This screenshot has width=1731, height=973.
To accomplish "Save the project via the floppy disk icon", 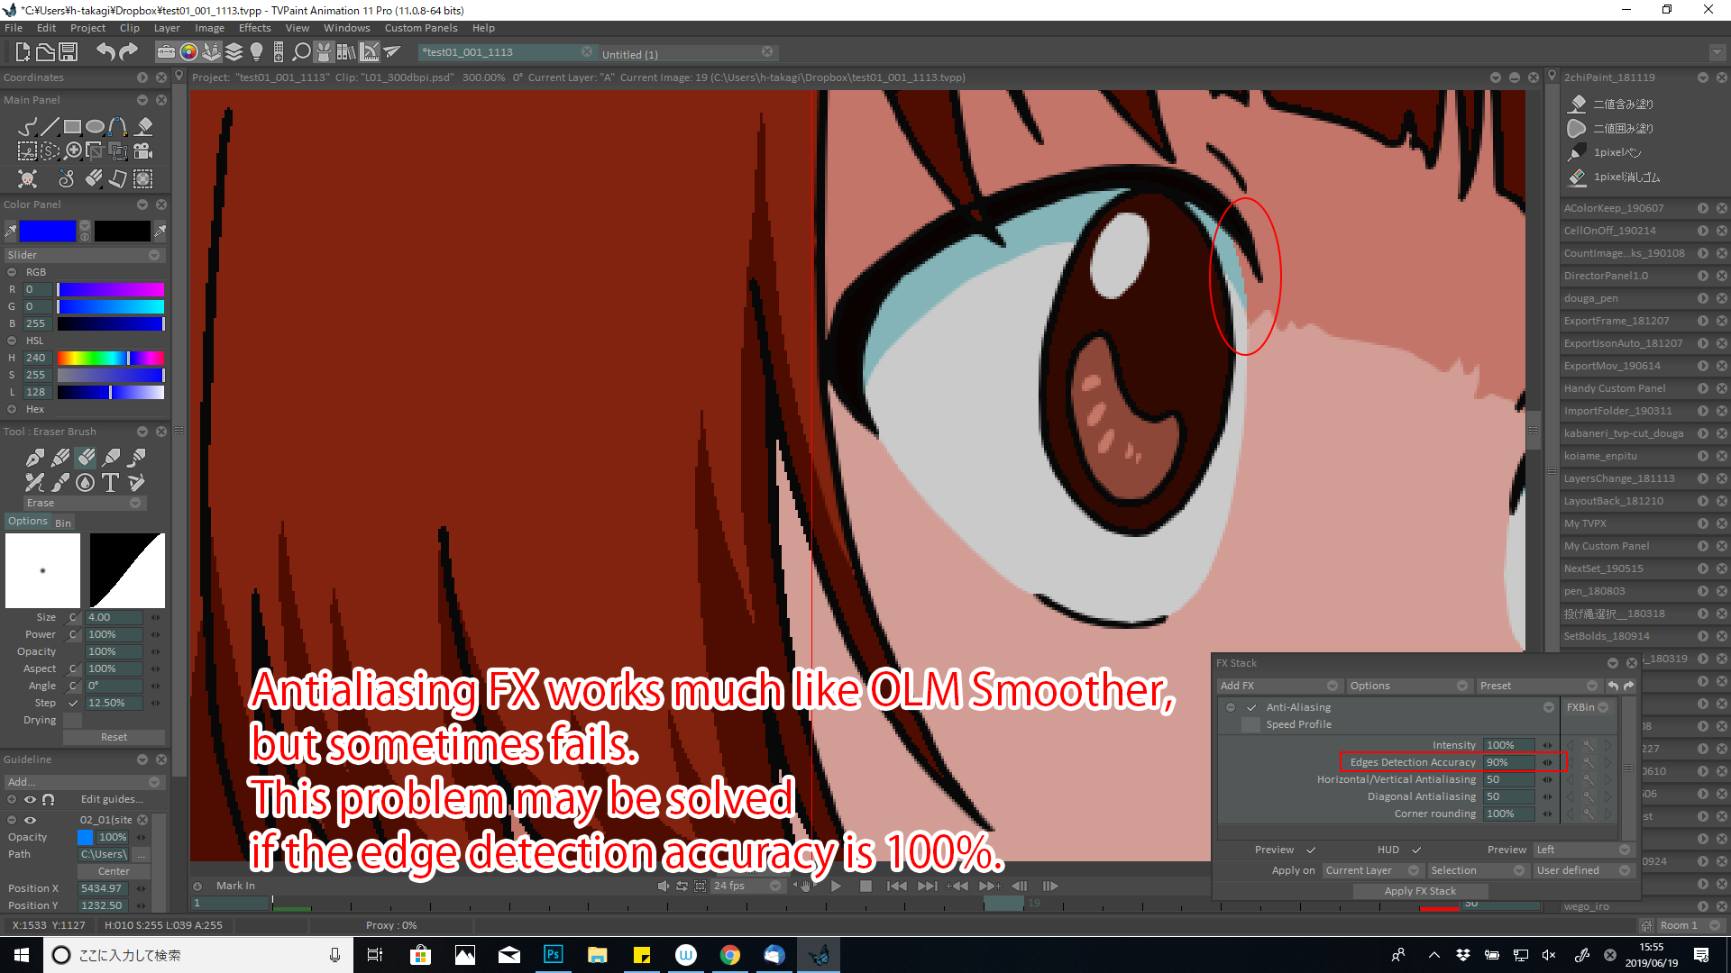I will (69, 52).
